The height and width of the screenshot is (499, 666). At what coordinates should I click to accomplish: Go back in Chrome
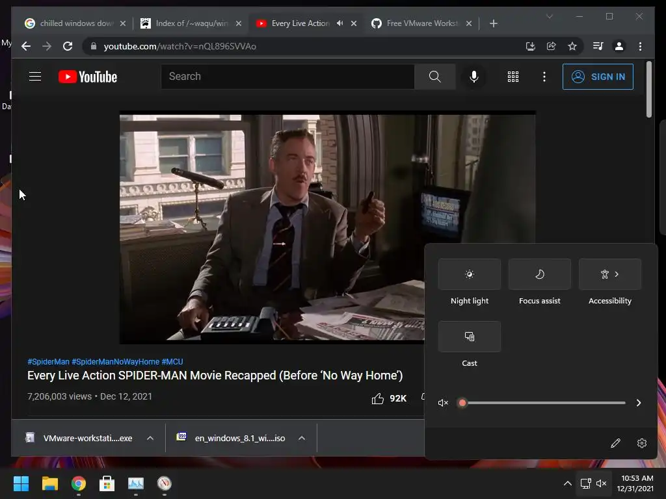26,46
